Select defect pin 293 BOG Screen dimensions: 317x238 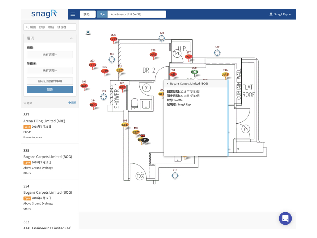point(92,65)
